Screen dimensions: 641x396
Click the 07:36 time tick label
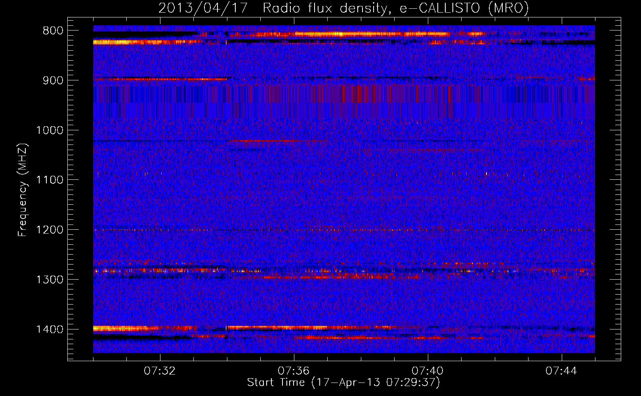pos(294,371)
